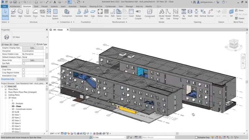This screenshot has width=249, height=140.
Task: Close the Properties palette
Action: [47, 30]
